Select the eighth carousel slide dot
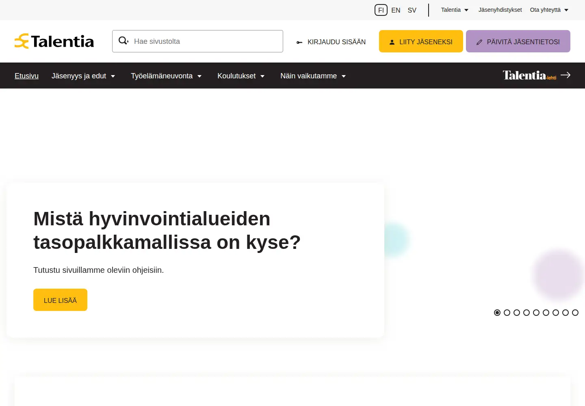585x406 pixels. 565,313
